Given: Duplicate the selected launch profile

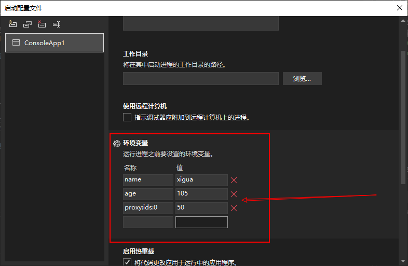Looking at the screenshot, I should [28, 24].
